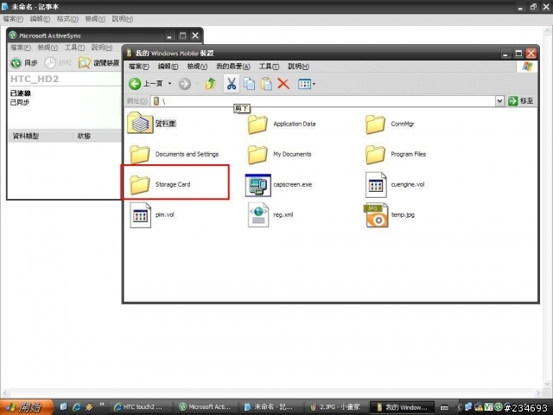553x415 pixels.
Task: Click Notepad vertical scrollbar down arrow
Action: tap(547, 384)
